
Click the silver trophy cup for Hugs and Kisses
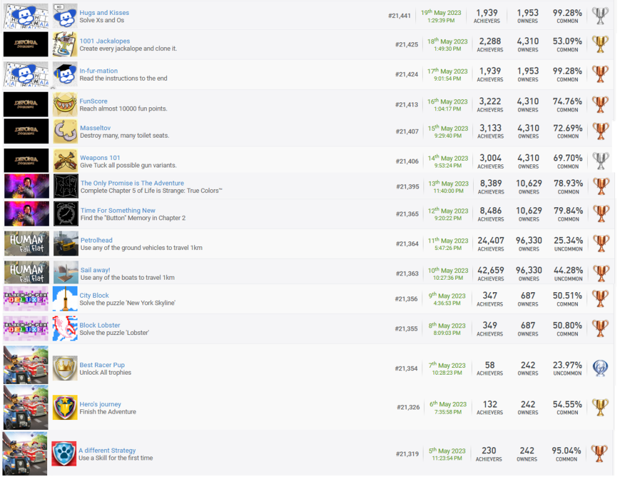click(600, 16)
